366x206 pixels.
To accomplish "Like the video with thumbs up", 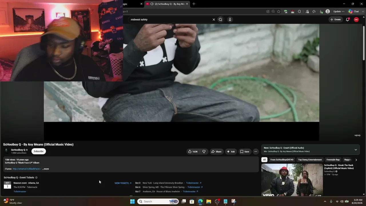I will tap(193, 152).
